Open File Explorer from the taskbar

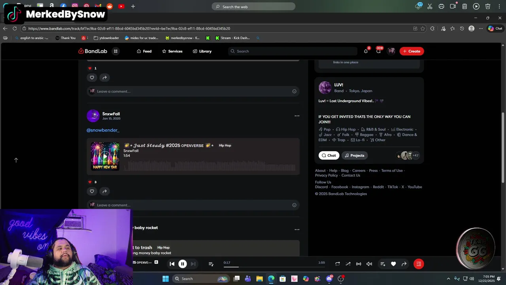(x=259, y=279)
